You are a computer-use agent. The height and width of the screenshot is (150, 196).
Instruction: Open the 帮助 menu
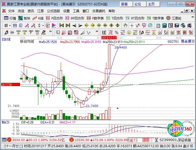point(111,11)
